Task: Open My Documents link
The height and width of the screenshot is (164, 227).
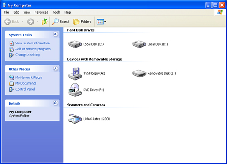Action: pyautogui.click(x=26, y=83)
